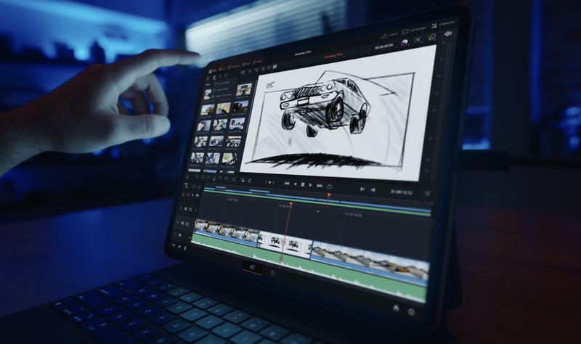Viewport: 581px width, 344px height.
Task: Go to the previous clip
Action: pyautogui.click(x=373, y=190)
